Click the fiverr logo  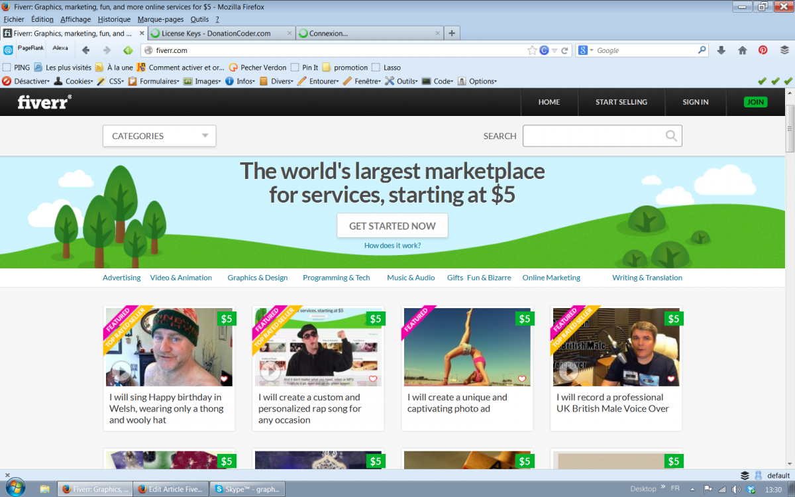[44, 102]
